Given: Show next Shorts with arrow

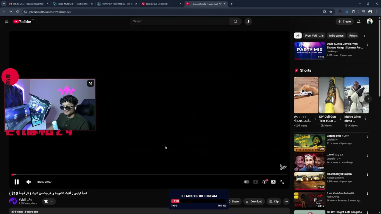Looking at the screenshot, I should tap(368, 99).
